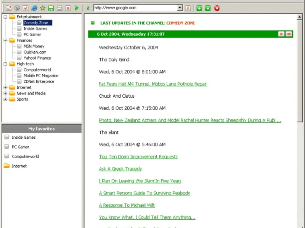The height and width of the screenshot is (228, 305).
Task: Click the red X delete icon in toolbar
Action: pyautogui.click(x=68, y=8)
